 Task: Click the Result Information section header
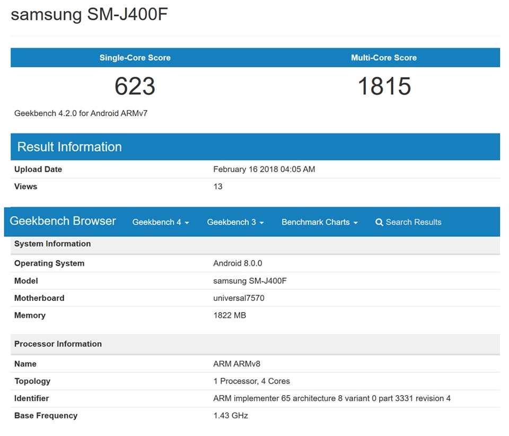click(x=255, y=147)
